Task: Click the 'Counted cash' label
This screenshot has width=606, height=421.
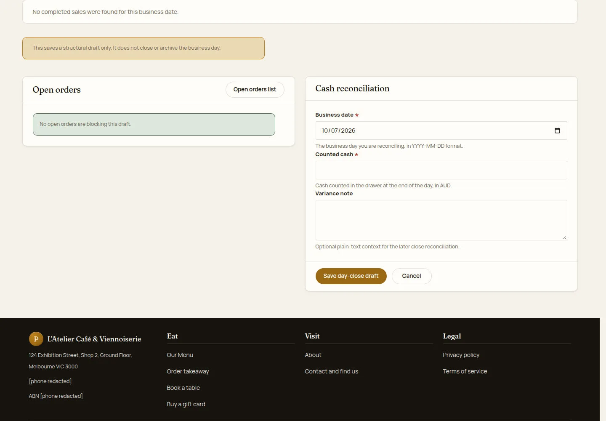Action: (334, 155)
